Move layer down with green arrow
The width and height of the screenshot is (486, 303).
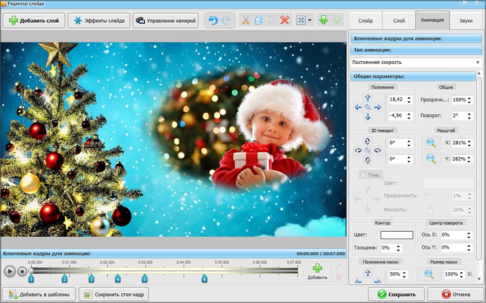click(x=323, y=21)
